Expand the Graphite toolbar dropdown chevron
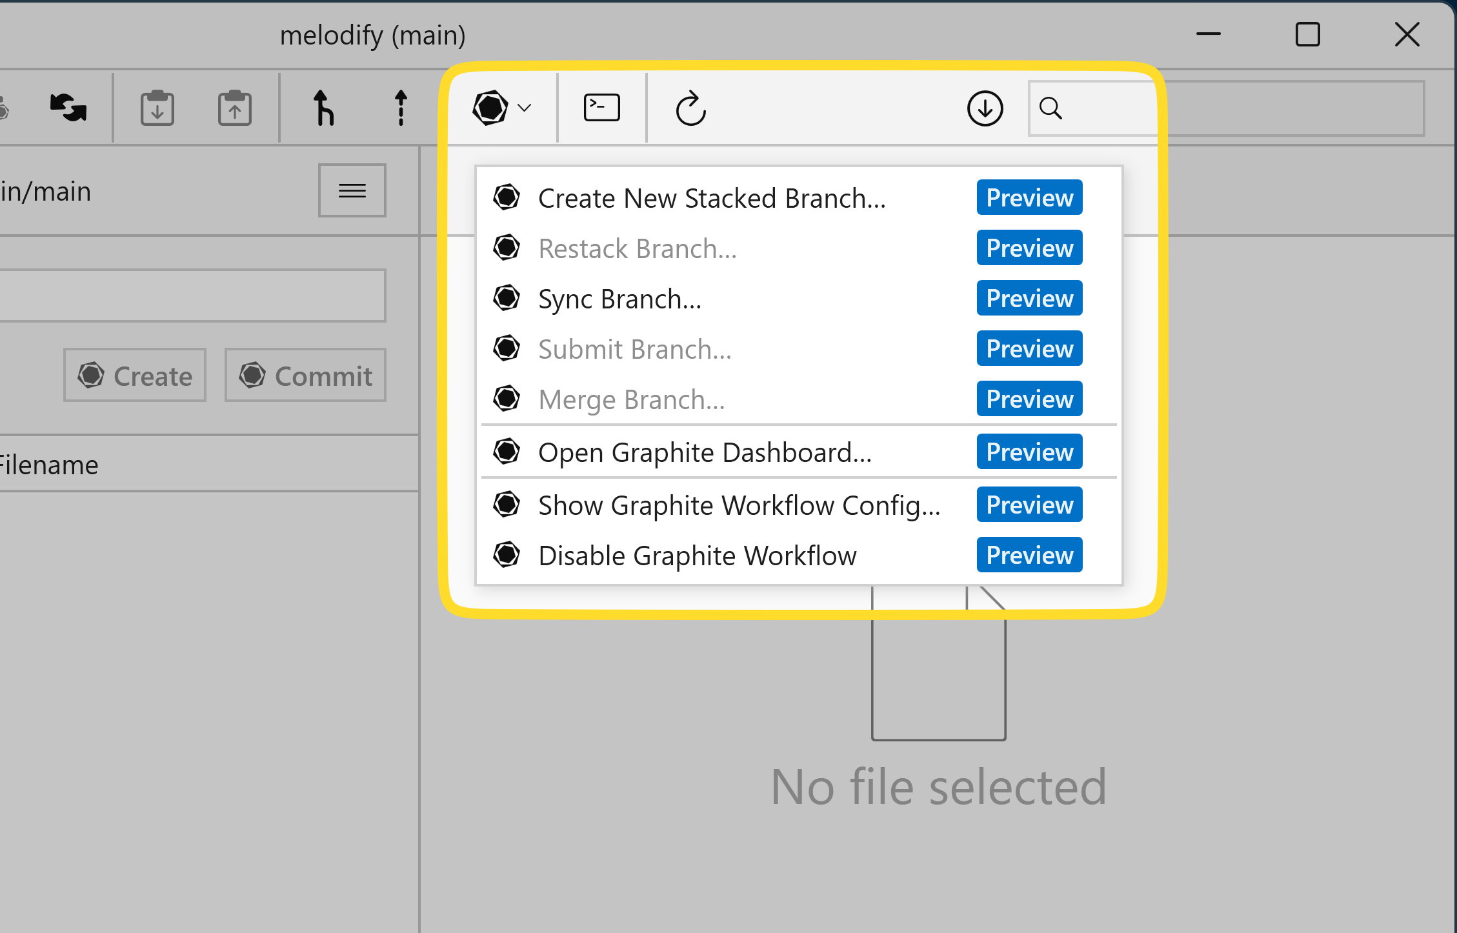This screenshot has width=1457, height=933. click(523, 108)
